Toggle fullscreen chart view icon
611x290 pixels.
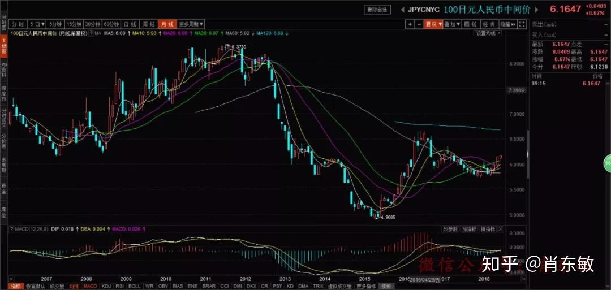[x=522, y=24]
